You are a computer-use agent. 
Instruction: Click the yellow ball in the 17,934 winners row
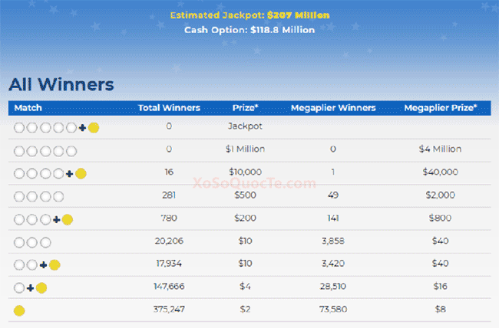tap(55, 265)
